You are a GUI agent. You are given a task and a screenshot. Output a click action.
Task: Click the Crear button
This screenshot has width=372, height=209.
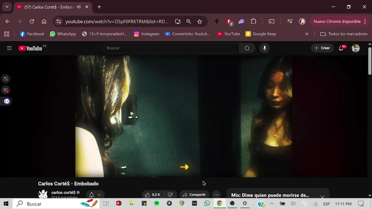(x=322, y=48)
